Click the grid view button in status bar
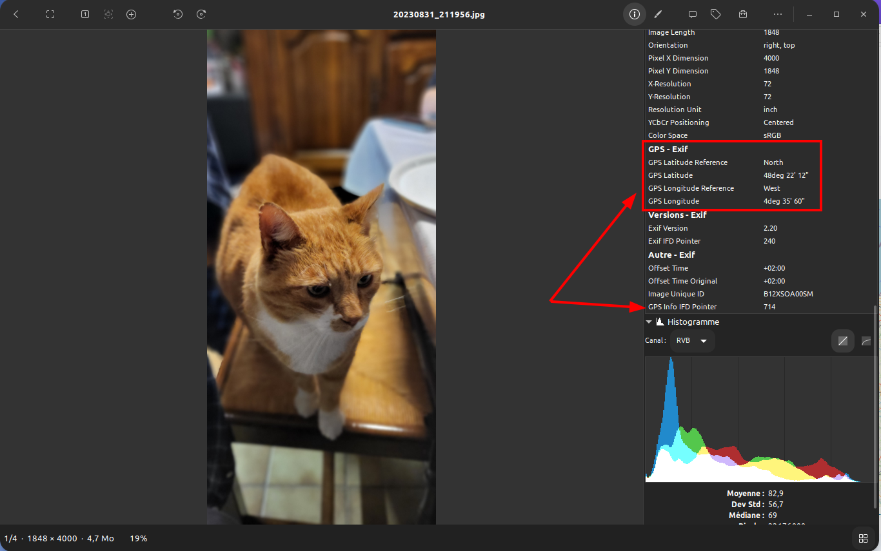The height and width of the screenshot is (551, 881). pos(863,538)
